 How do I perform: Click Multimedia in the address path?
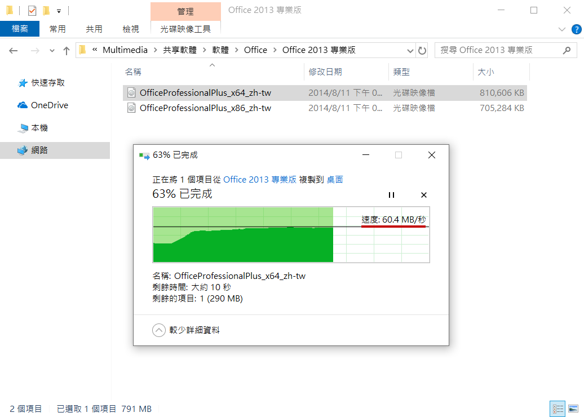point(125,50)
